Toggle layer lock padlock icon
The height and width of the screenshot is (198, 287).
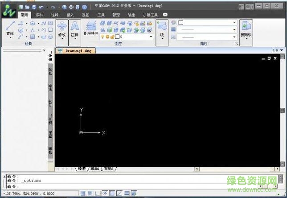pyautogui.click(x=112, y=37)
